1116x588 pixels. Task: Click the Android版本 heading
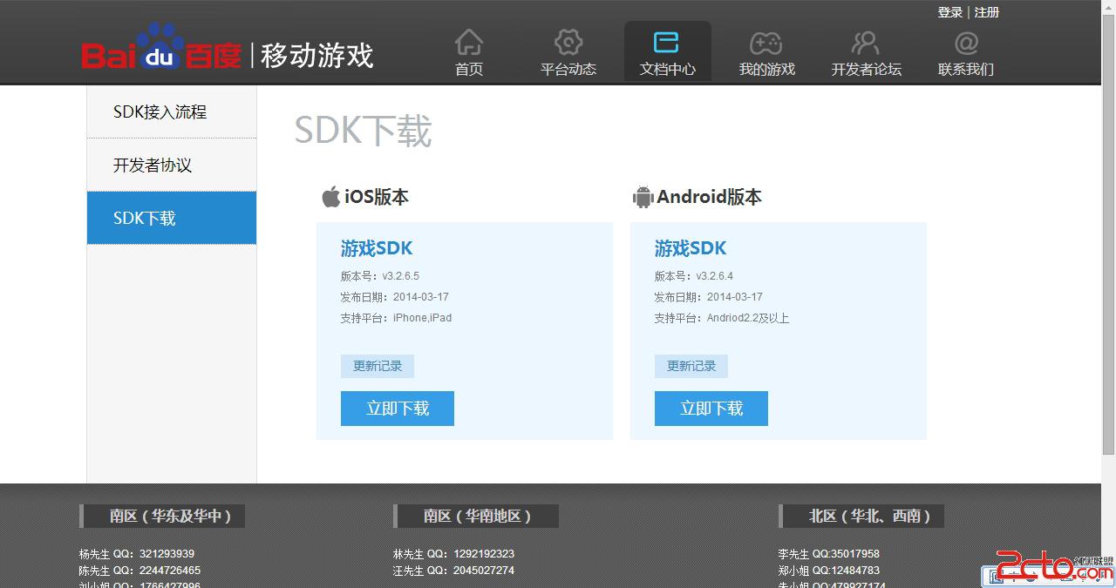pyautogui.click(x=710, y=197)
